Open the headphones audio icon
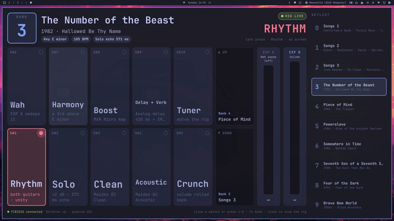The width and height of the screenshot is (394, 221). (x=356, y=3)
